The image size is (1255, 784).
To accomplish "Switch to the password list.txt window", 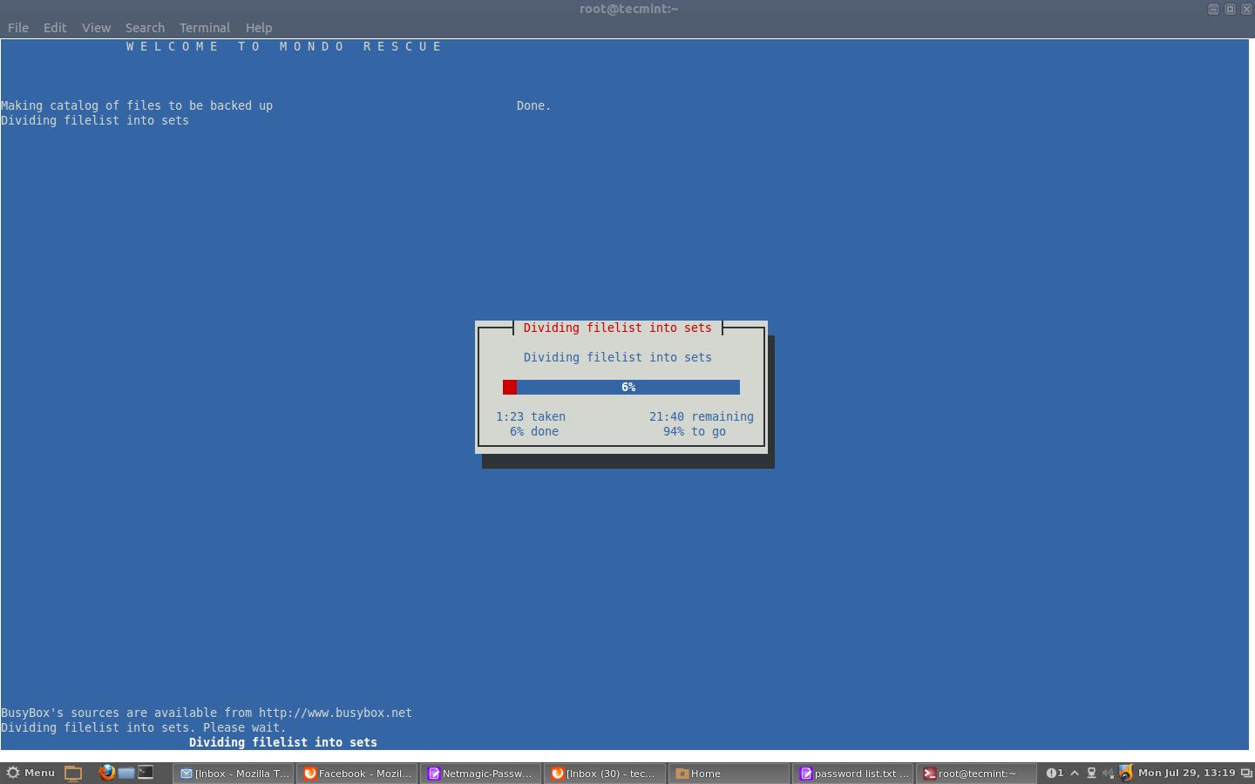I will click(854, 774).
